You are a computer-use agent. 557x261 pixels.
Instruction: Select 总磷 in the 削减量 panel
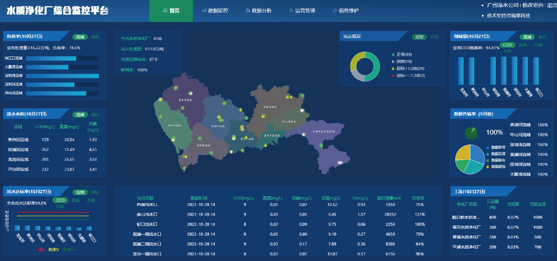pos(538,45)
